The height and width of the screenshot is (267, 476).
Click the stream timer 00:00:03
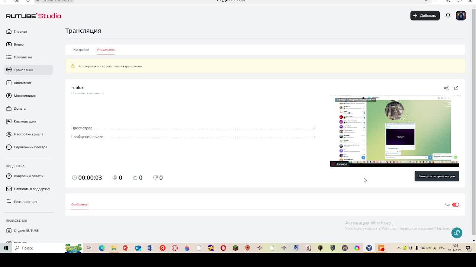[x=90, y=178]
